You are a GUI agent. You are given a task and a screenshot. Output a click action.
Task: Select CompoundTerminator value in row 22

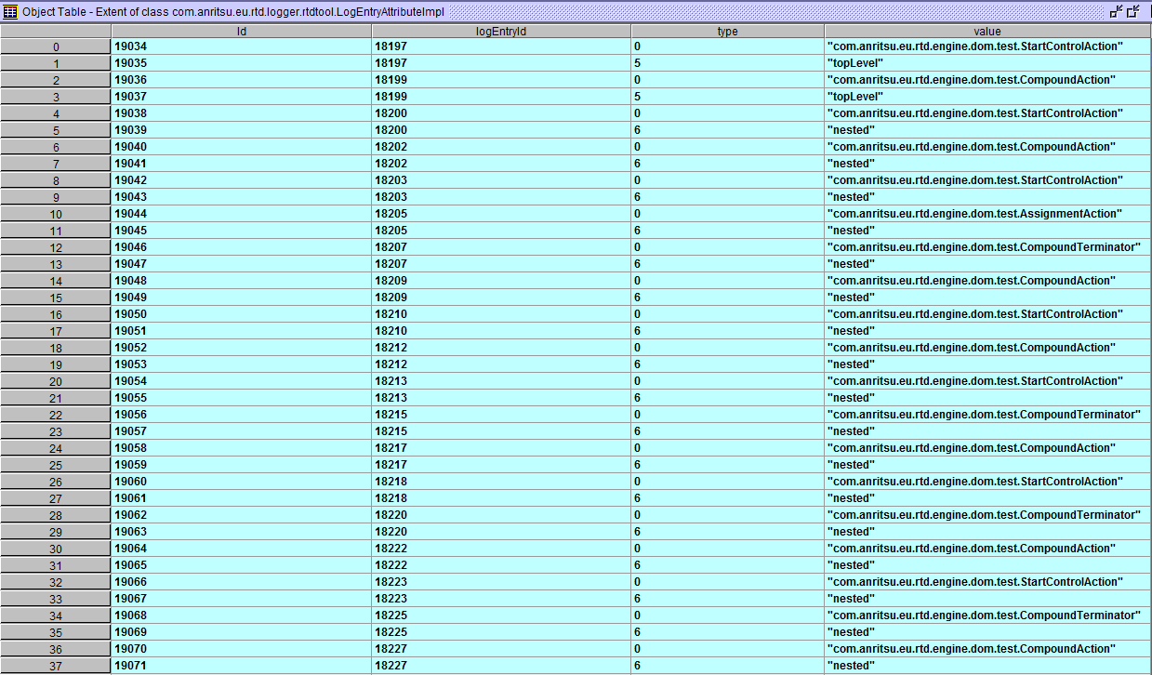(987, 415)
